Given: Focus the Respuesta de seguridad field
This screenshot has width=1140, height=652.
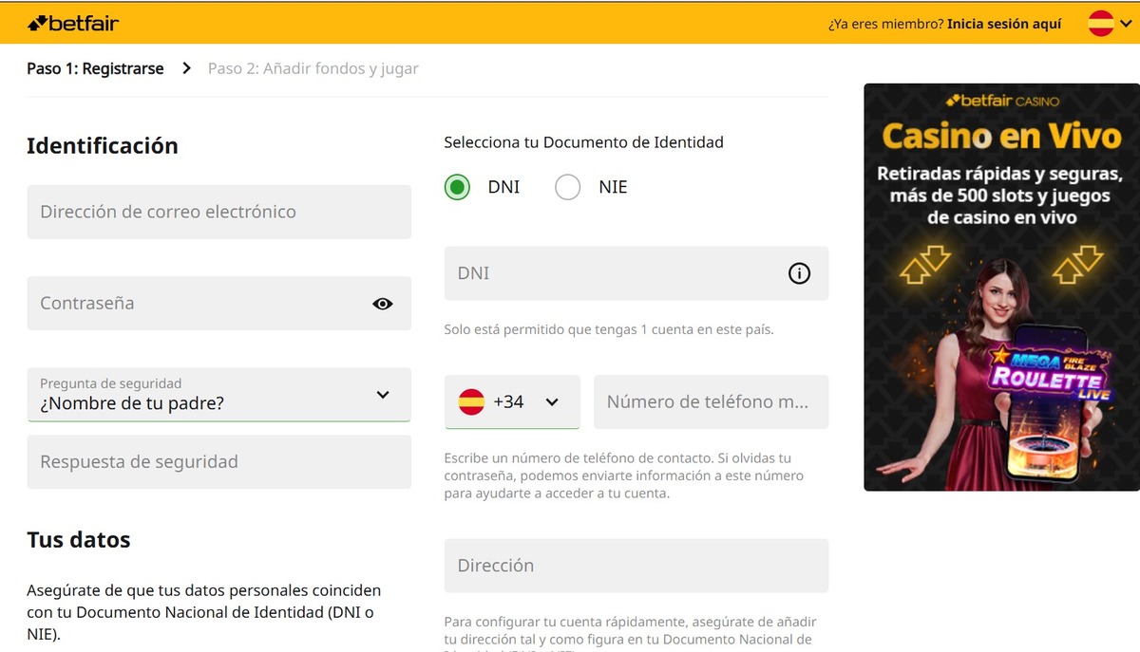Looking at the screenshot, I should click(x=218, y=462).
